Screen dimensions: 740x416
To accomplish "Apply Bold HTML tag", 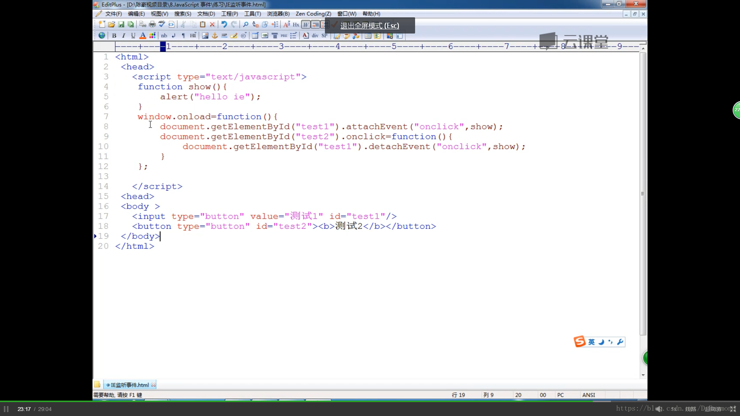I will pyautogui.click(x=114, y=35).
